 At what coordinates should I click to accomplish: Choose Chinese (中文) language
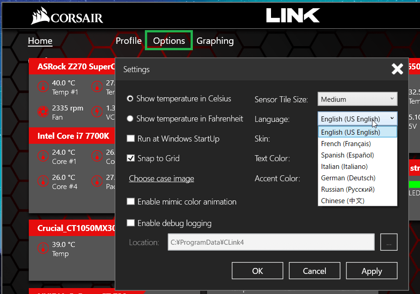tap(357, 200)
